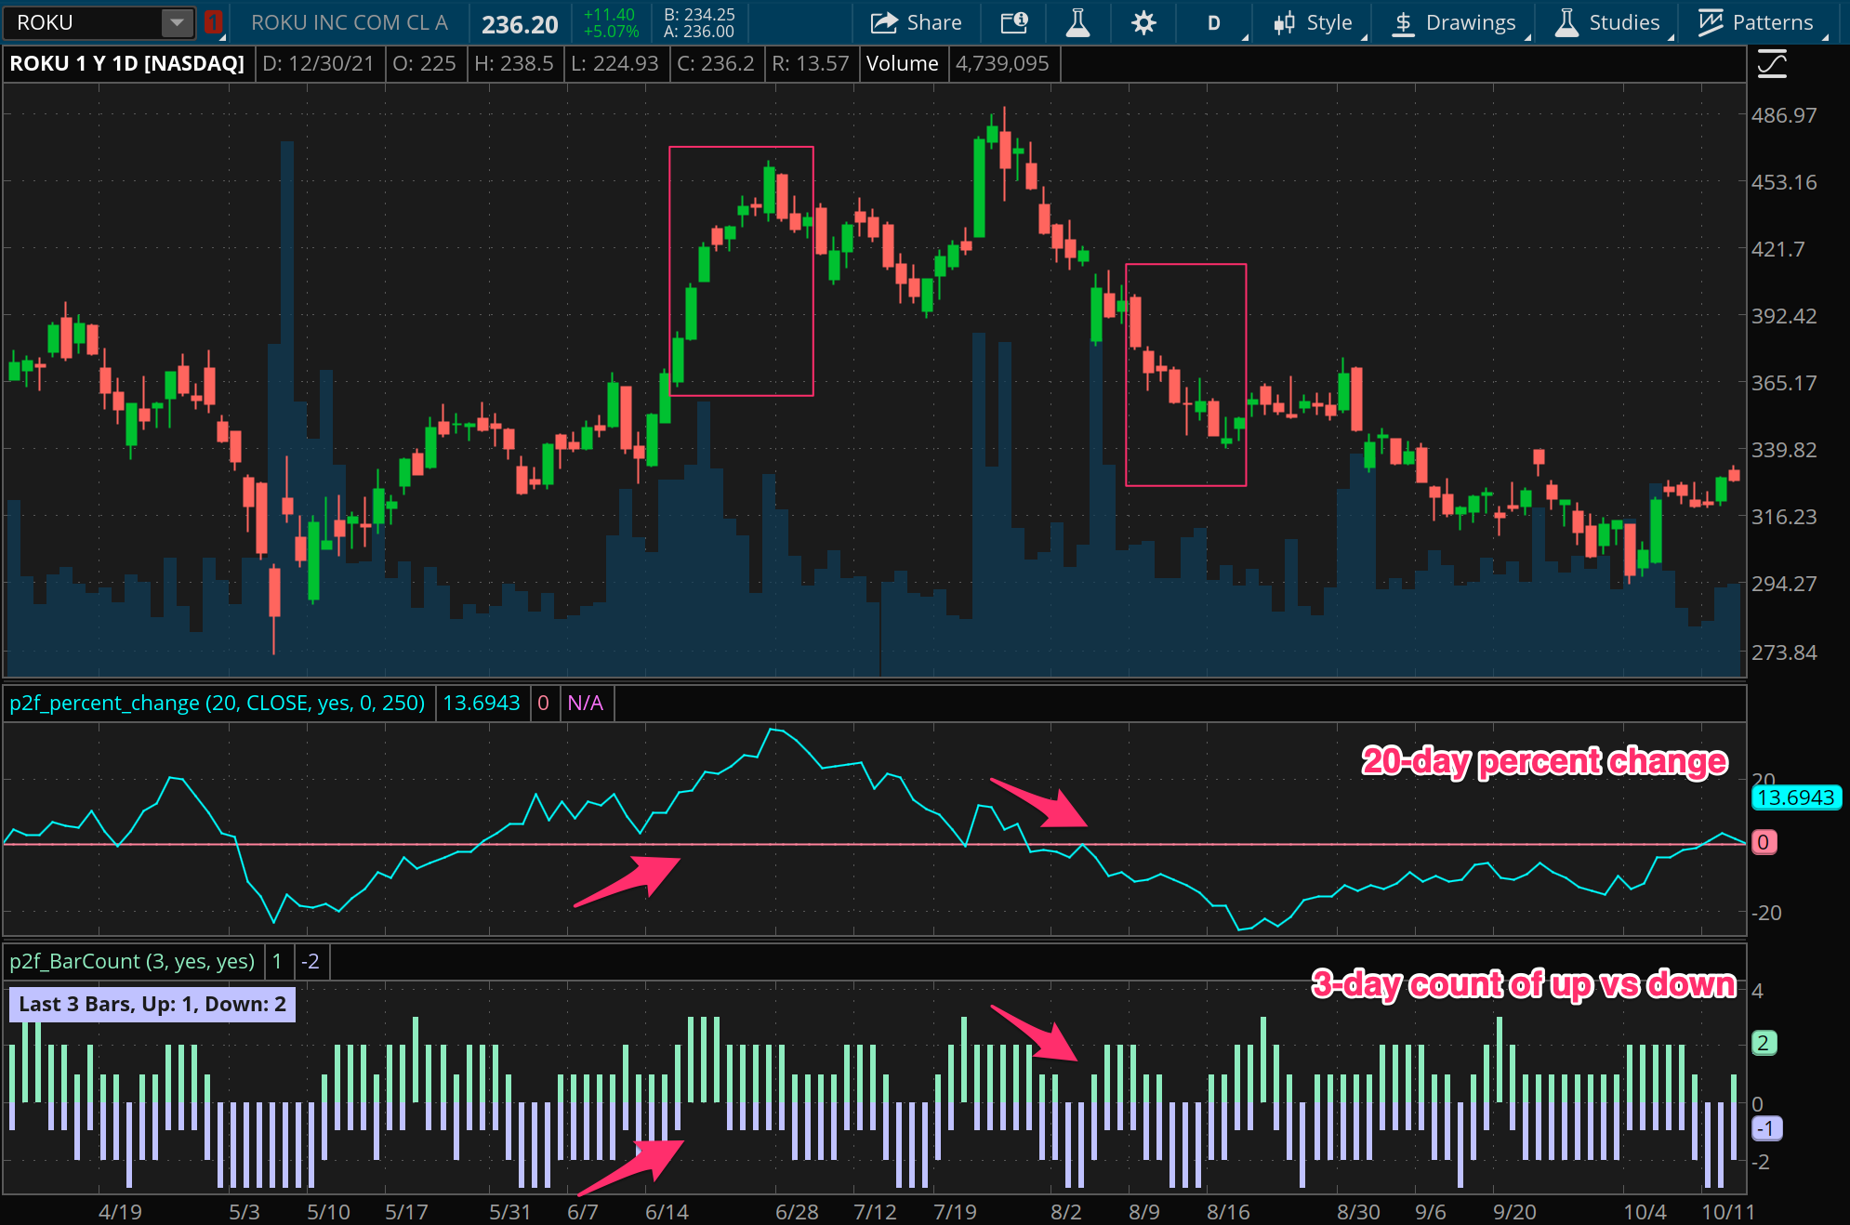
Task: Click the -20 label on percent change axis
Action: pos(1766,913)
